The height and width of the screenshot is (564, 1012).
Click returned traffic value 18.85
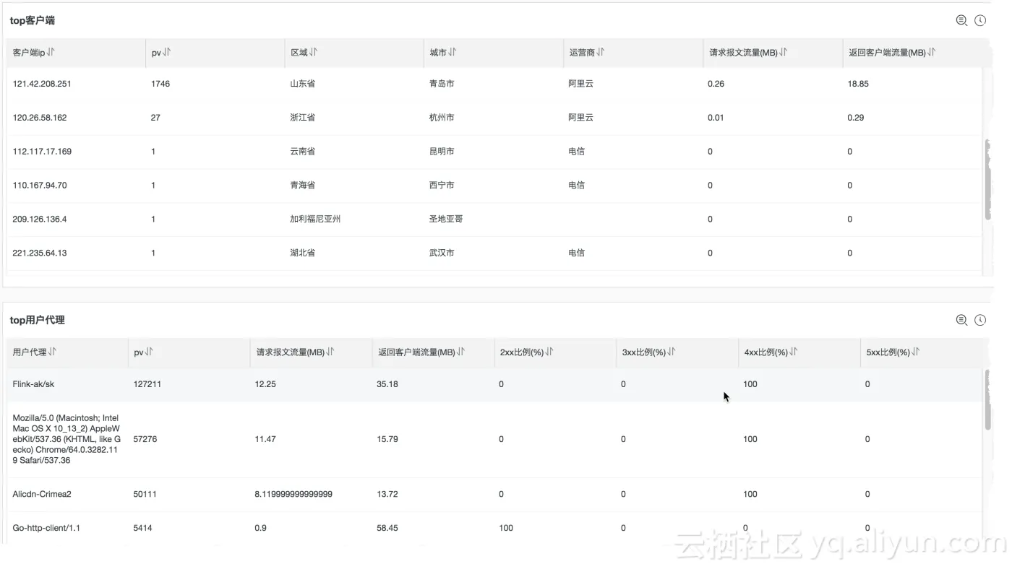click(x=858, y=84)
